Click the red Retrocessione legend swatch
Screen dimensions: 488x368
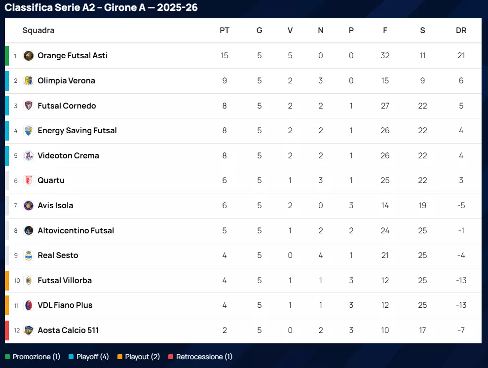171,357
